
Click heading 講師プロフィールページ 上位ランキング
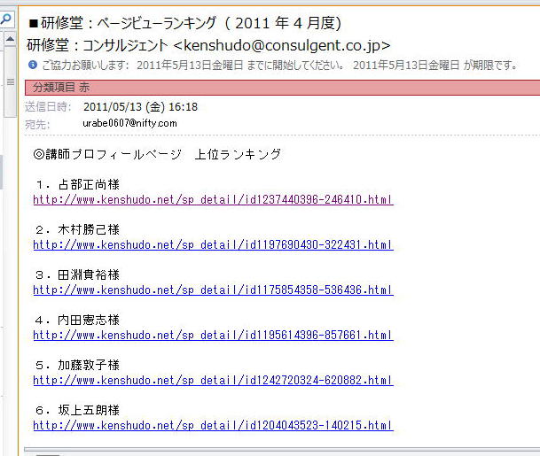(157, 154)
